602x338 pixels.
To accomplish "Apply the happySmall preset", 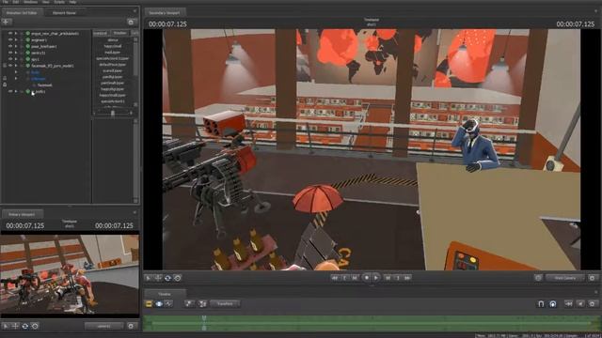I will 113,46.
